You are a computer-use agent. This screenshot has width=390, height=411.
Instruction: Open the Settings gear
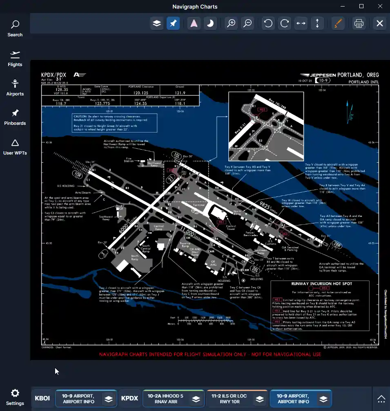(15, 397)
